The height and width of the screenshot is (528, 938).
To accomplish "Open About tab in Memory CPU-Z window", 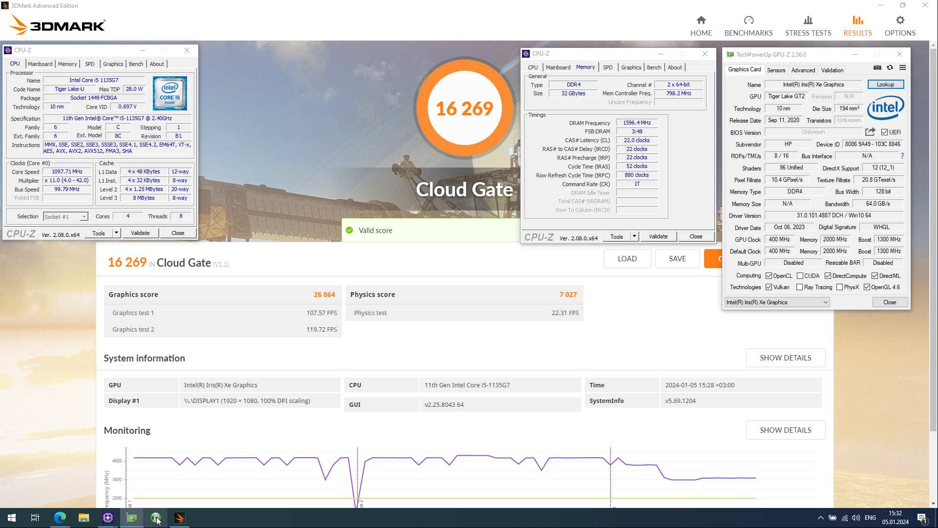I will 675,67.
